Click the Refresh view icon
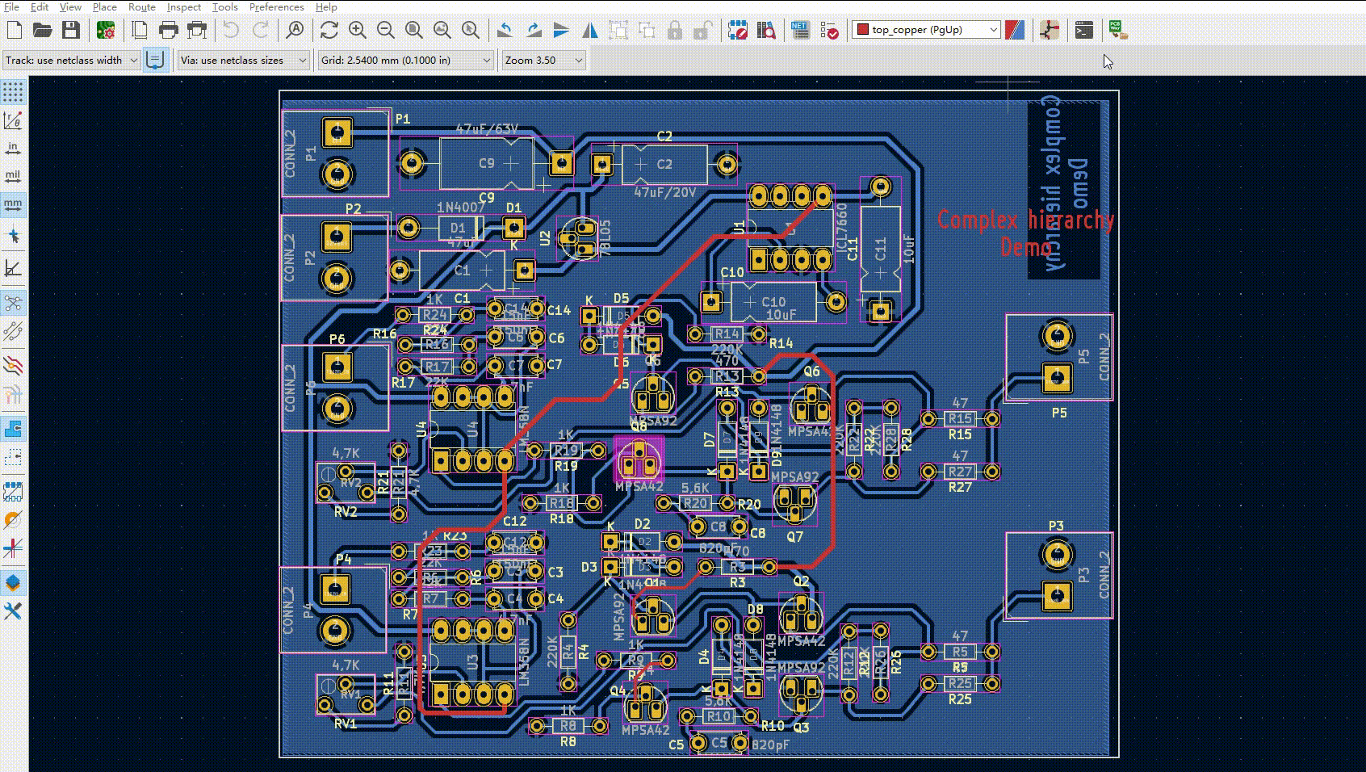Screen dimensions: 1366x772 point(329,31)
